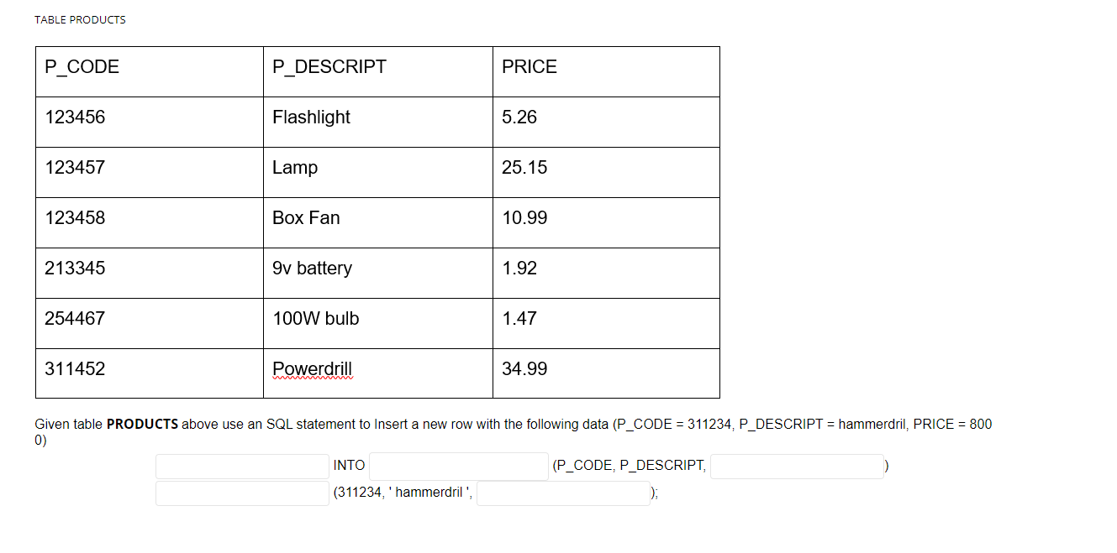Screen dimensions: 1117x553
Task: Select the misspelled word Powerdrill
Action: [x=312, y=368]
